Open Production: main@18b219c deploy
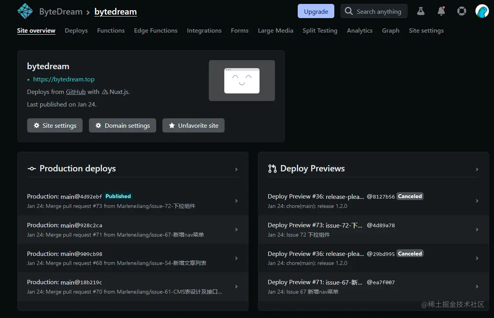This screenshot has width=494, height=318. tap(133, 287)
